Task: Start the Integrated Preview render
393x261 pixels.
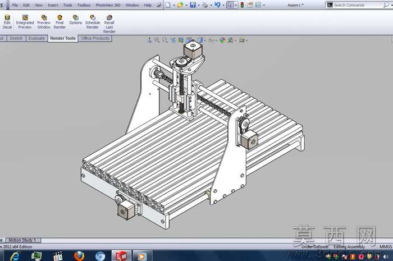Action: tap(25, 22)
